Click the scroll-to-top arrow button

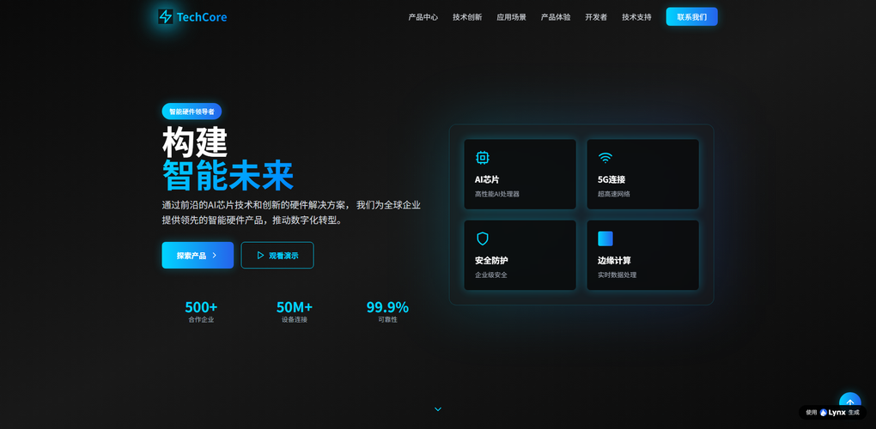tap(849, 402)
